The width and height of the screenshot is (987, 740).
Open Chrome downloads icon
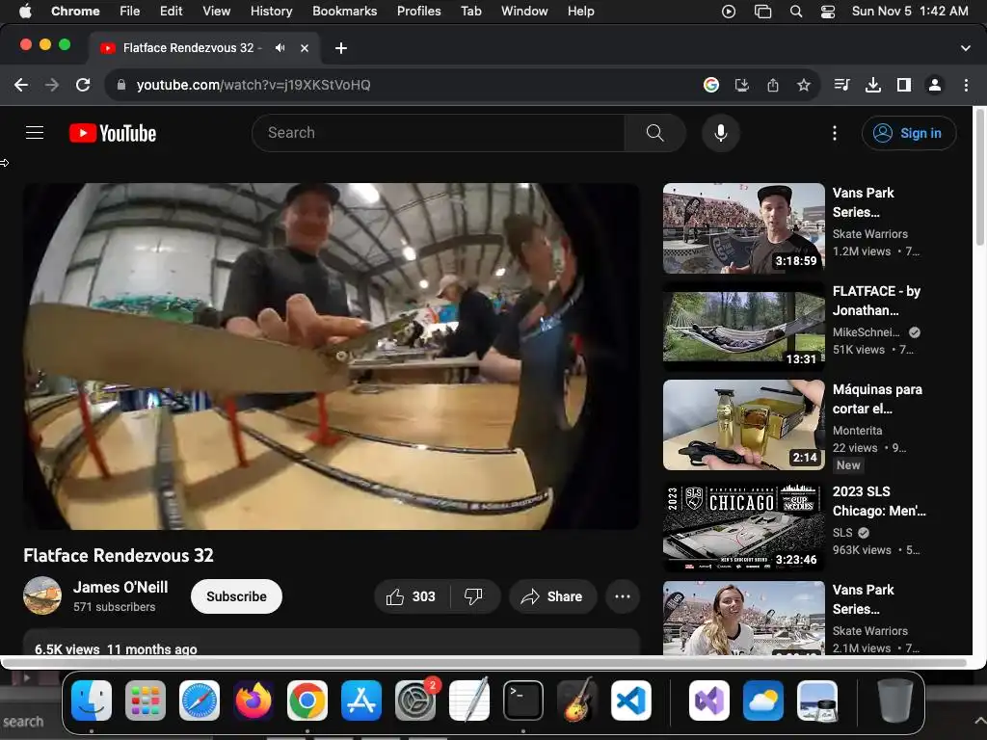[872, 85]
